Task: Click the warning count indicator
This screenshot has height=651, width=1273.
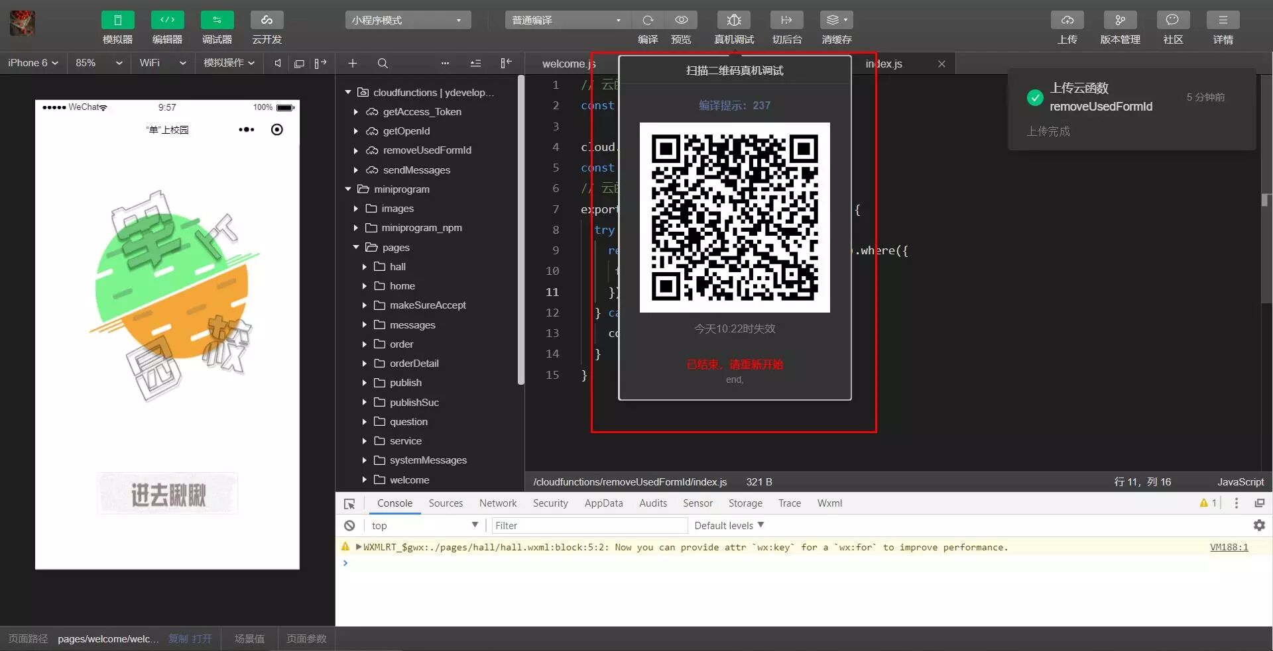Action: pos(1208,503)
